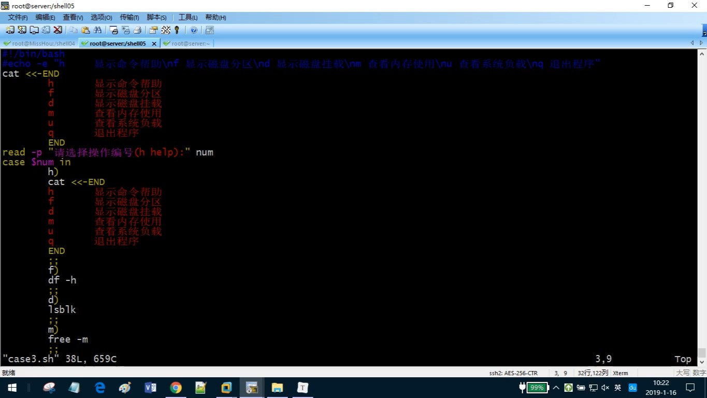Click the Print Screen toolbar icon
Image resolution: width=707 pixels, height=398 pixels.
pyautogui.click(x=114, y=30)
